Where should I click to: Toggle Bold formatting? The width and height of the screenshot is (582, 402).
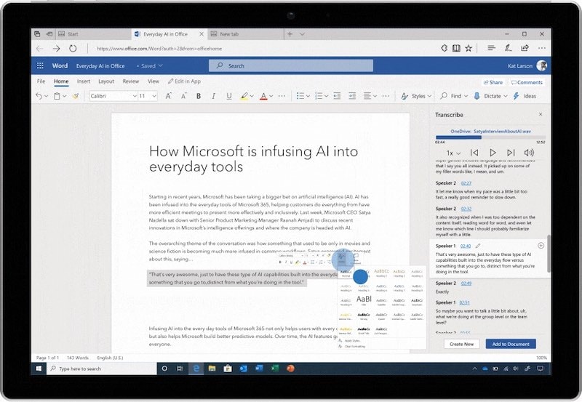coord(199,96)
